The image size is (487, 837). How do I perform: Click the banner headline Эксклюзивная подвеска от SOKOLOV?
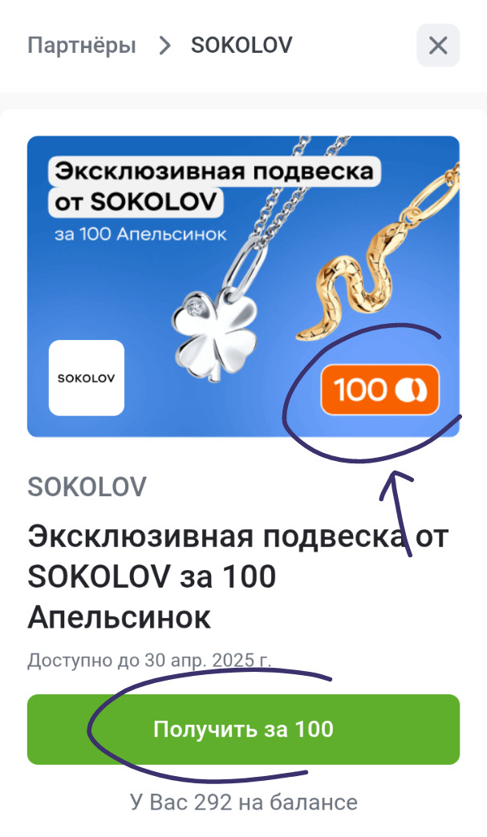click(x=215, y=187)
